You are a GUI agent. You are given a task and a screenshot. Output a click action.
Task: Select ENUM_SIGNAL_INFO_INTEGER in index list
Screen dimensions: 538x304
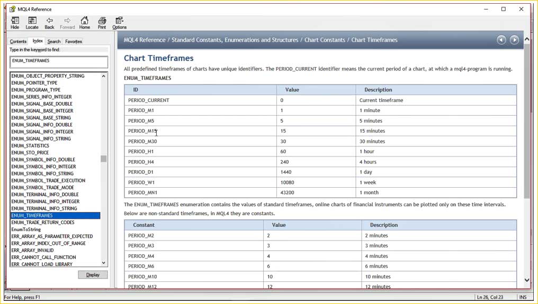tap(42, 132)
